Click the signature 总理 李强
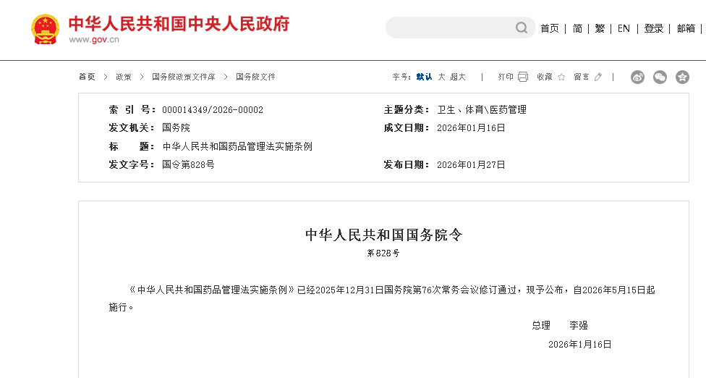This screenshot has height=378, width=706. (560, 325)
